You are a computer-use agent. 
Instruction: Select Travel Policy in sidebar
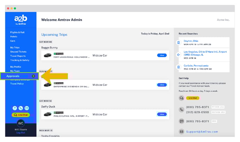coord(17,84)
